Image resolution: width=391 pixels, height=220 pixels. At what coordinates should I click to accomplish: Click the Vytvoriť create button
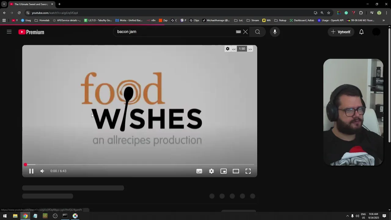click(x=341, y=32)
